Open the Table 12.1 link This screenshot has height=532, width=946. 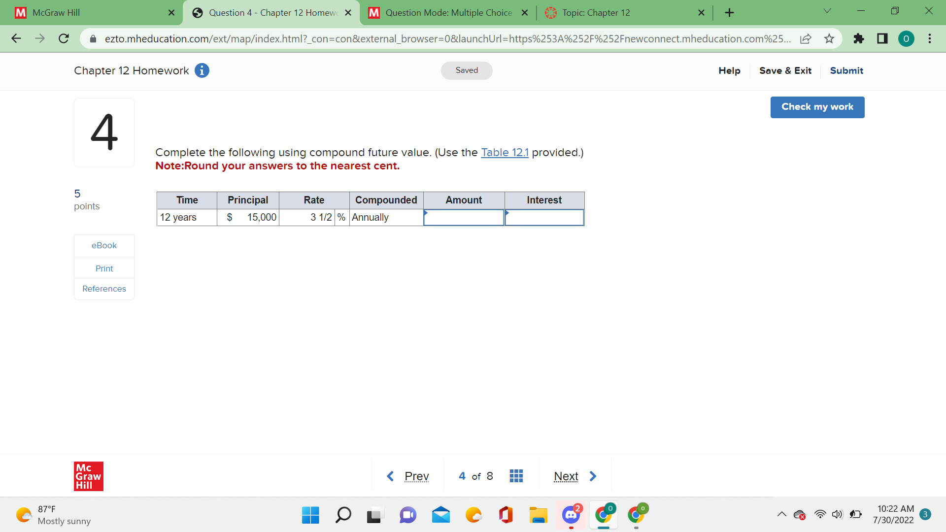(505, 152)
